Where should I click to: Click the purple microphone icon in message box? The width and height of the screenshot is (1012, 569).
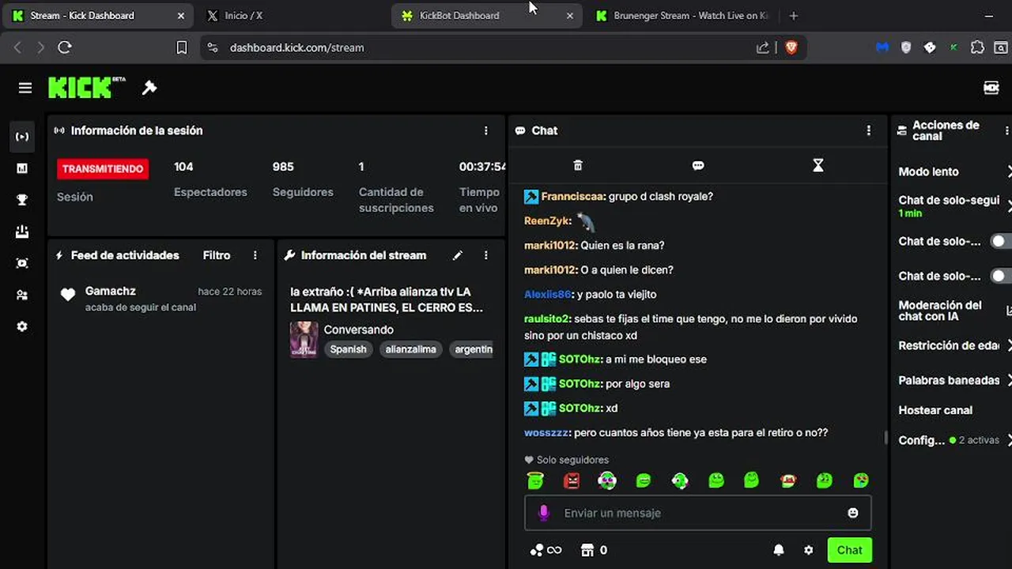coord(543,513)
